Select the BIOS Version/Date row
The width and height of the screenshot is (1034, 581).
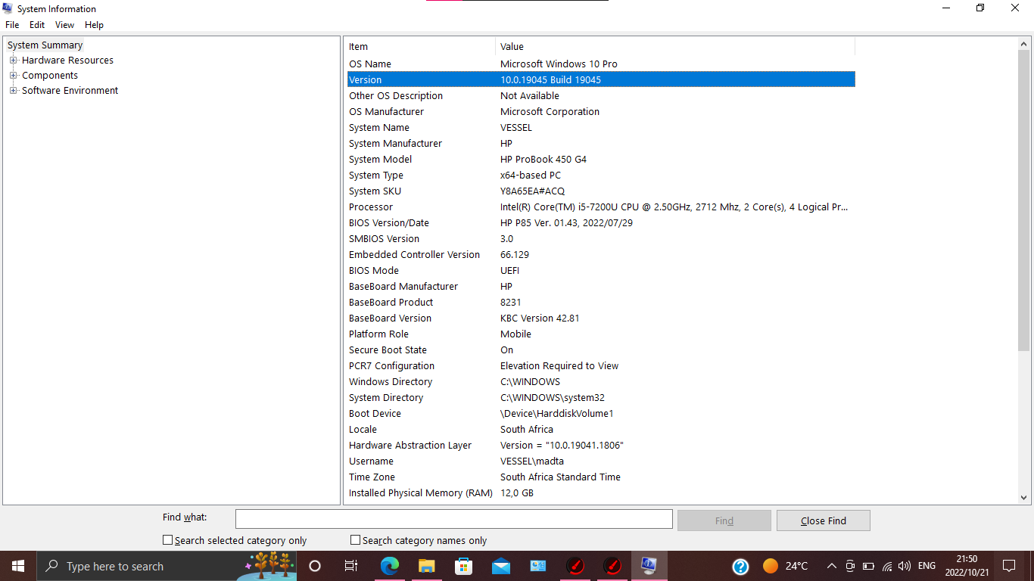[601, 223]
